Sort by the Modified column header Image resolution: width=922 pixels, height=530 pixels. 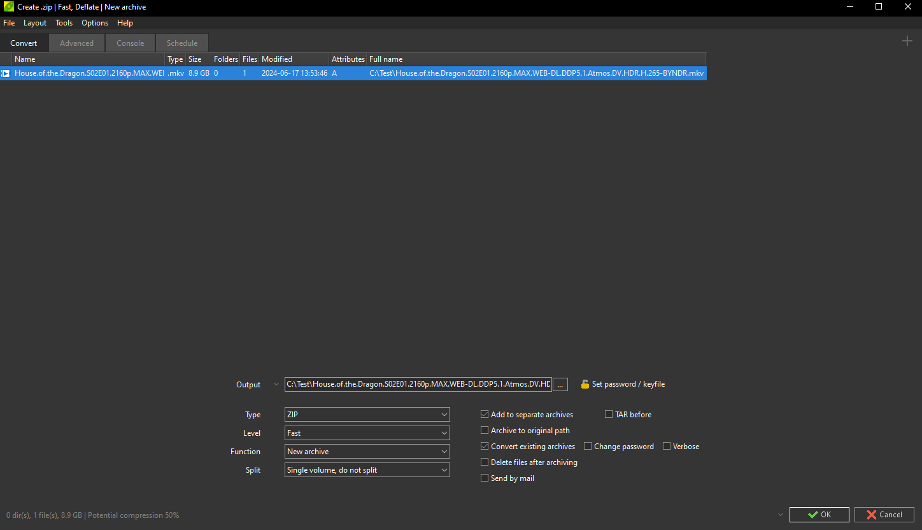tap(294, 59)
